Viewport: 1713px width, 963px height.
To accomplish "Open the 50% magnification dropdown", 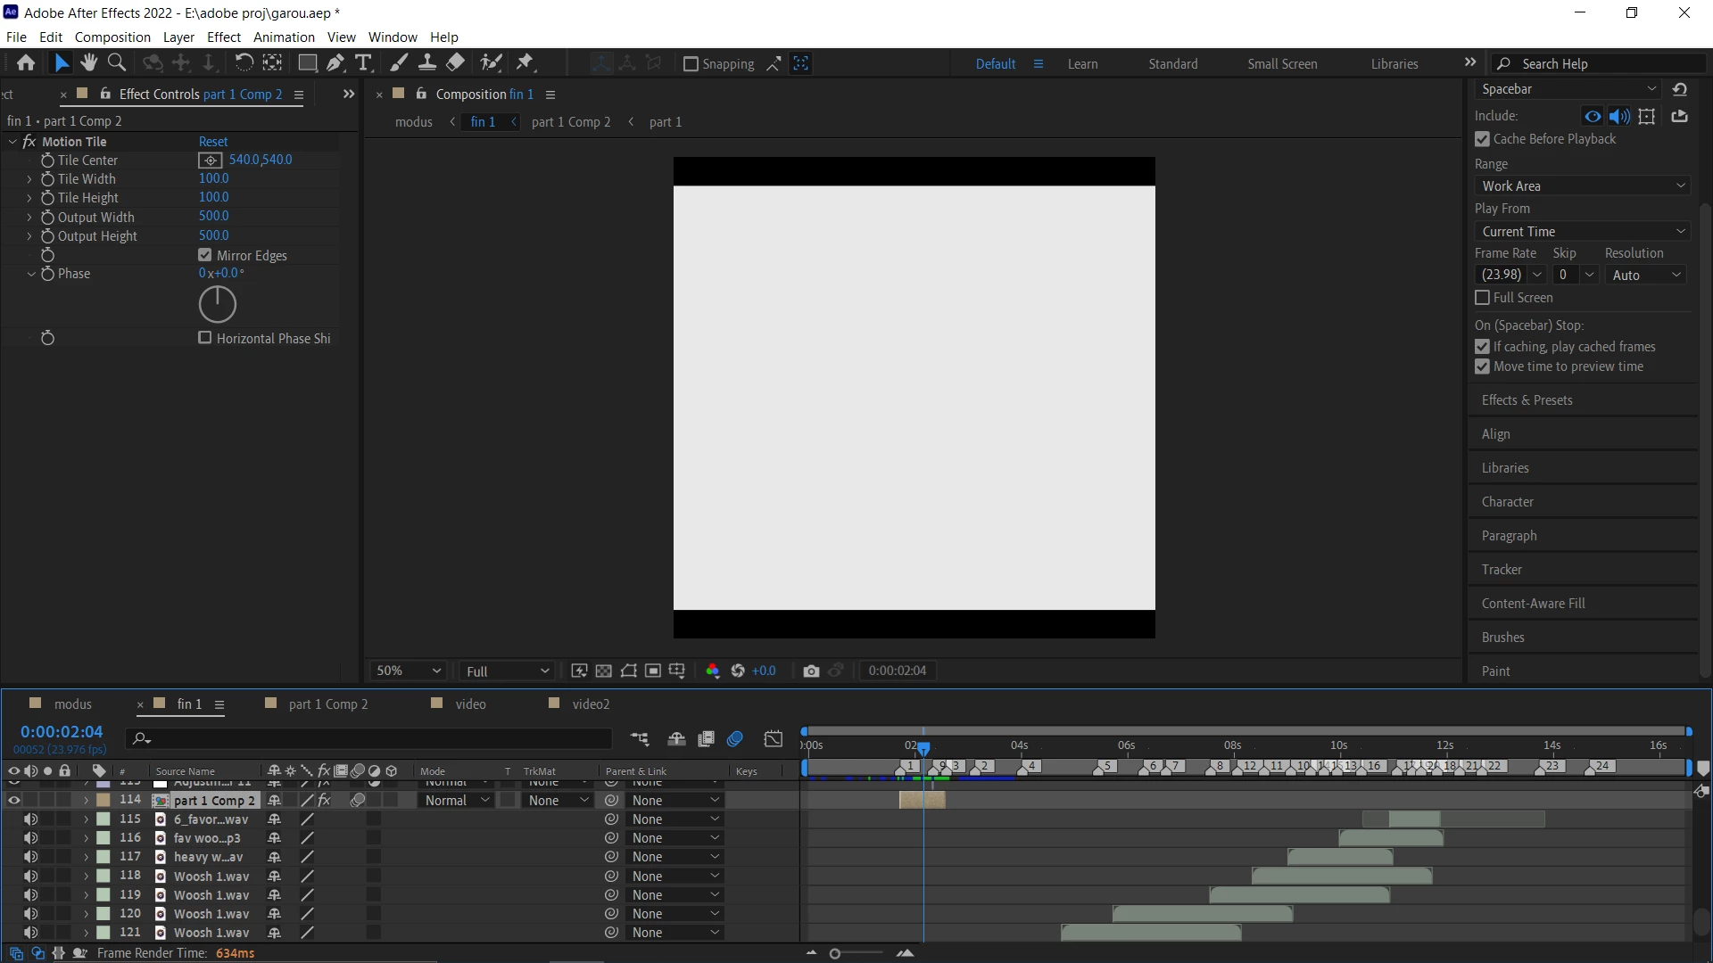I will (x=409, y=671).
